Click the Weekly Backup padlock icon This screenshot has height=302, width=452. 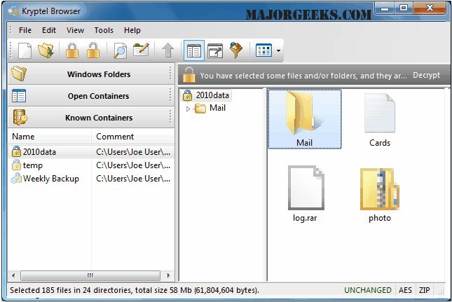point(16,179)
